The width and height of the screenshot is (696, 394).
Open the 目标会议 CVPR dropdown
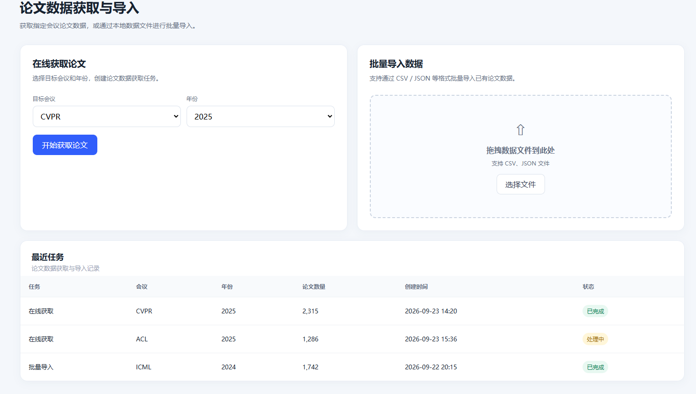[107, 117]
